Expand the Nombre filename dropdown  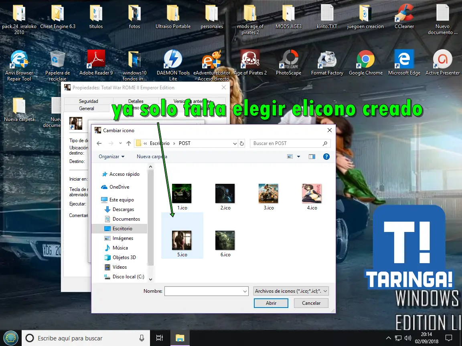pyautogui.click(x=245, y=291)
